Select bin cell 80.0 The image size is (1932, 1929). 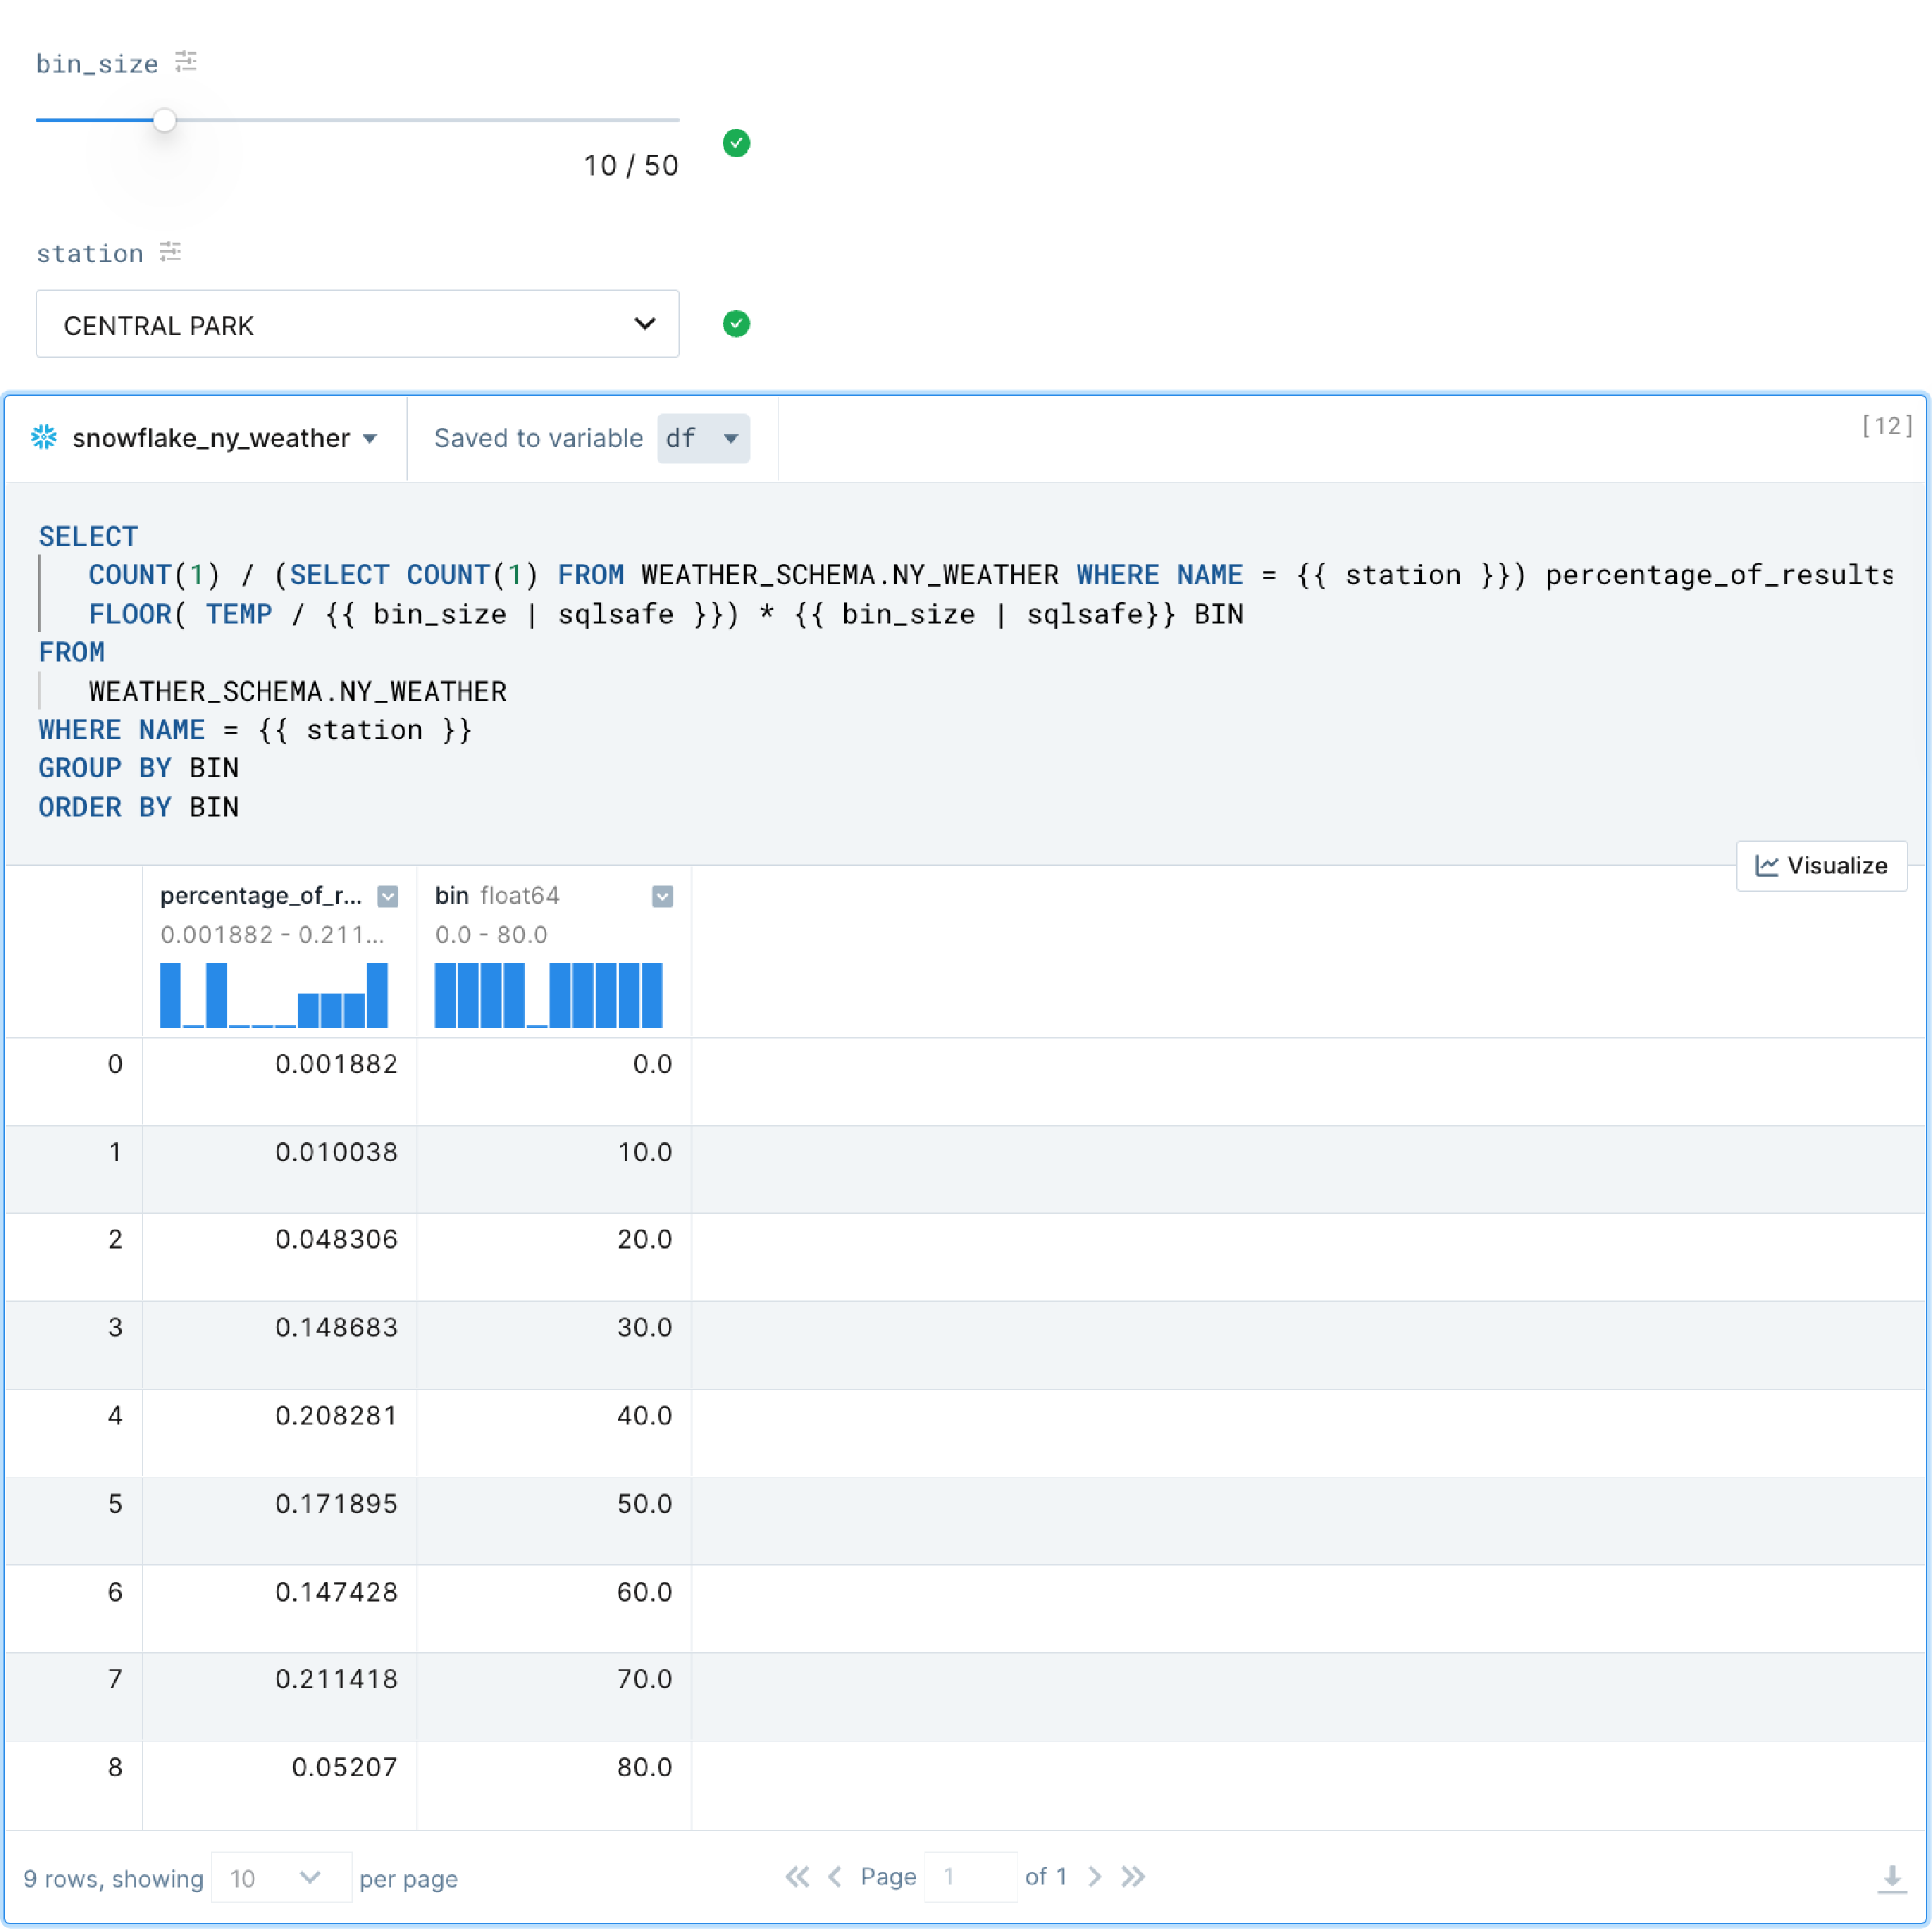[644, 1765]
